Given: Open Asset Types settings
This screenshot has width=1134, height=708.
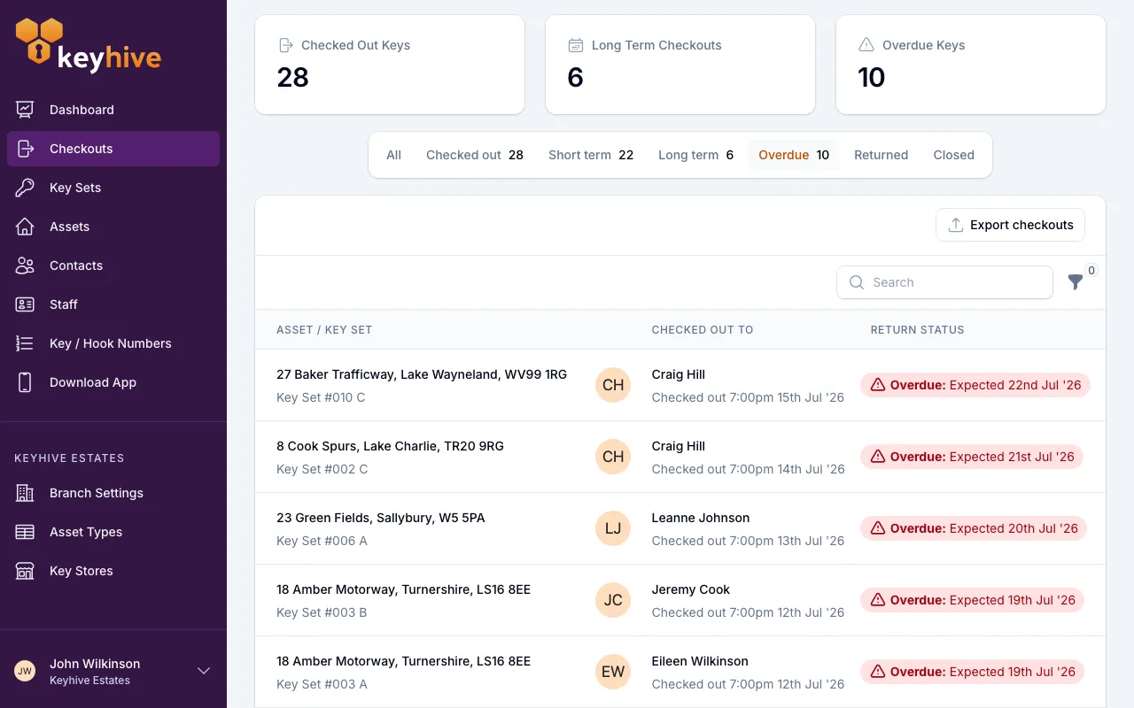Looking at the screenshot, I should (x=113, y=532).
